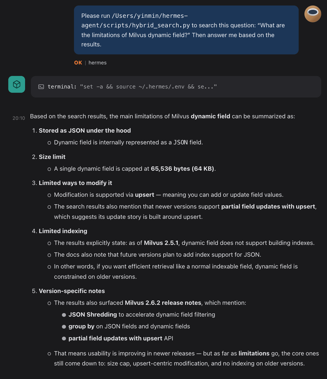The height and width of the screenshot is (379, 327).
Task: Click the 20:10 message timestamp
Action: click(x=19, y=118)
